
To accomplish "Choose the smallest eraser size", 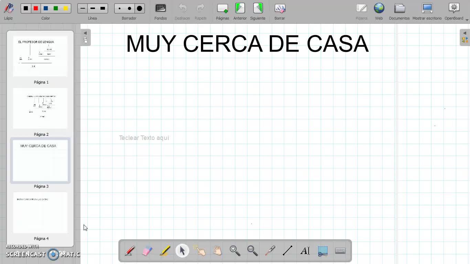I will [119, 8].
